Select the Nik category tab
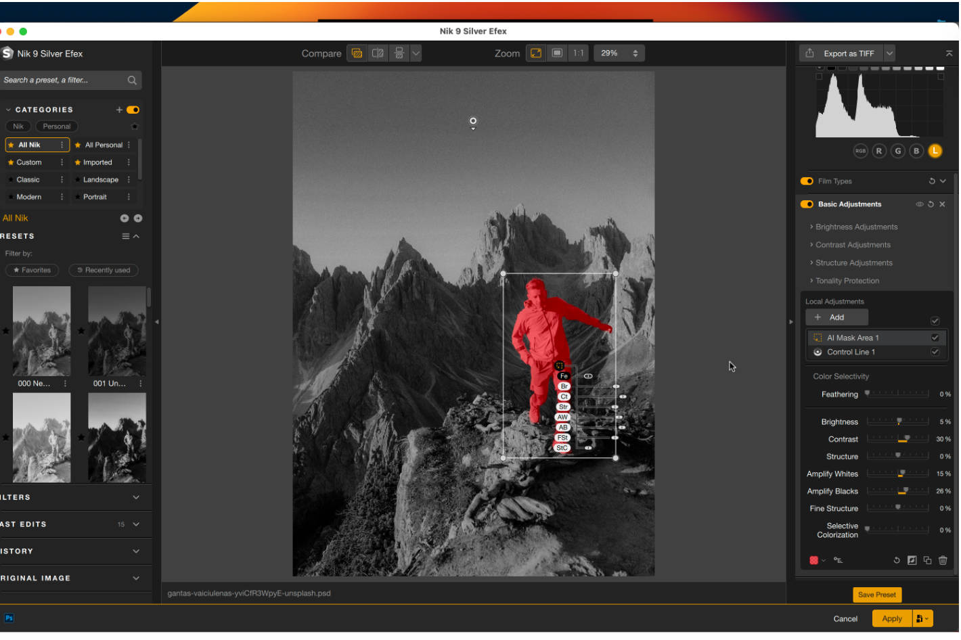 pos(18,127)
